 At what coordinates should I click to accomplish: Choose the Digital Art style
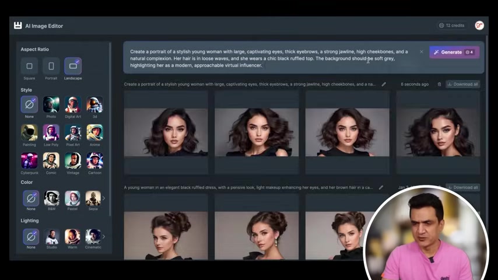tap(73, 104)
